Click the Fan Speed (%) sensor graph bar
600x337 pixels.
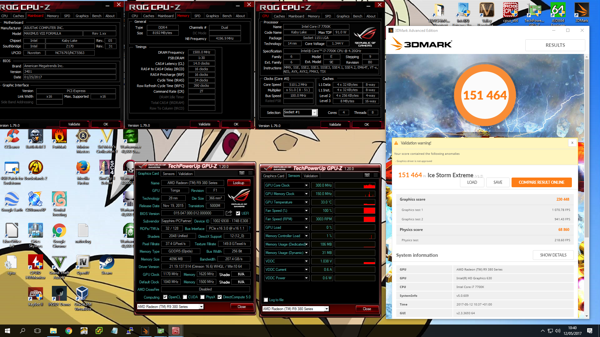point(355,211)
